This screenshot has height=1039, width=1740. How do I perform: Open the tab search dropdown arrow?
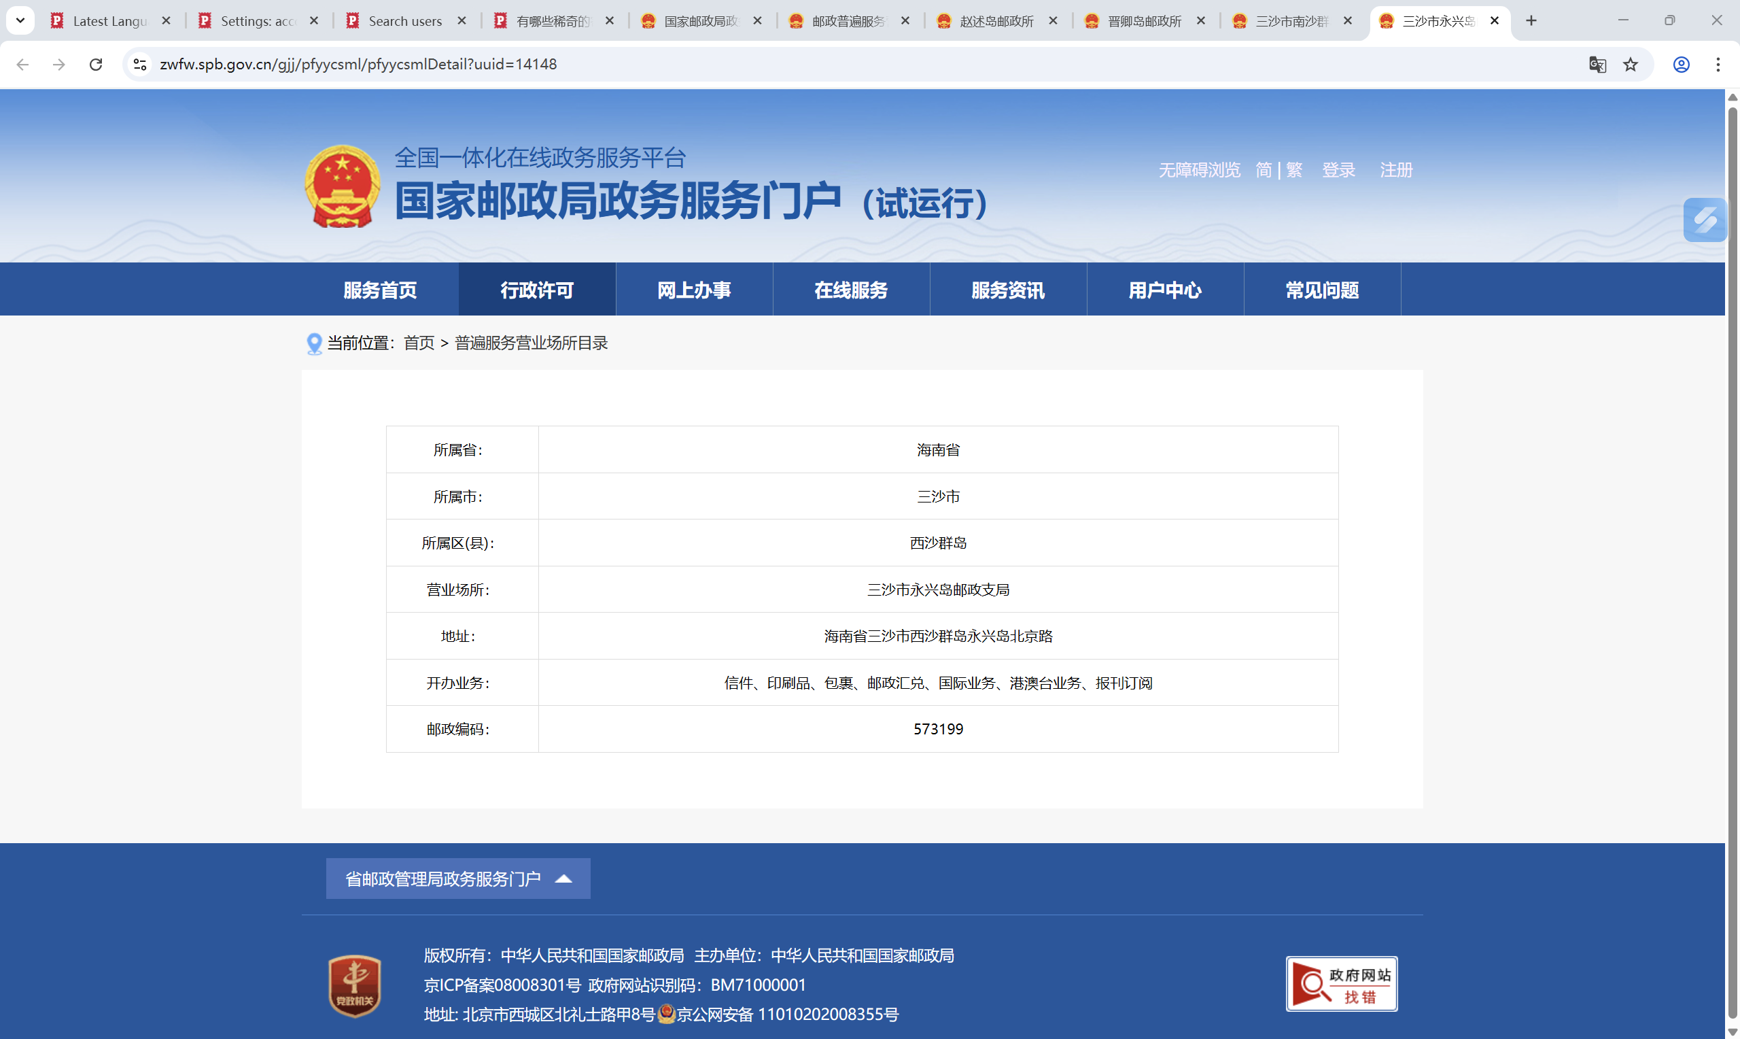click(x=20, y=20)
